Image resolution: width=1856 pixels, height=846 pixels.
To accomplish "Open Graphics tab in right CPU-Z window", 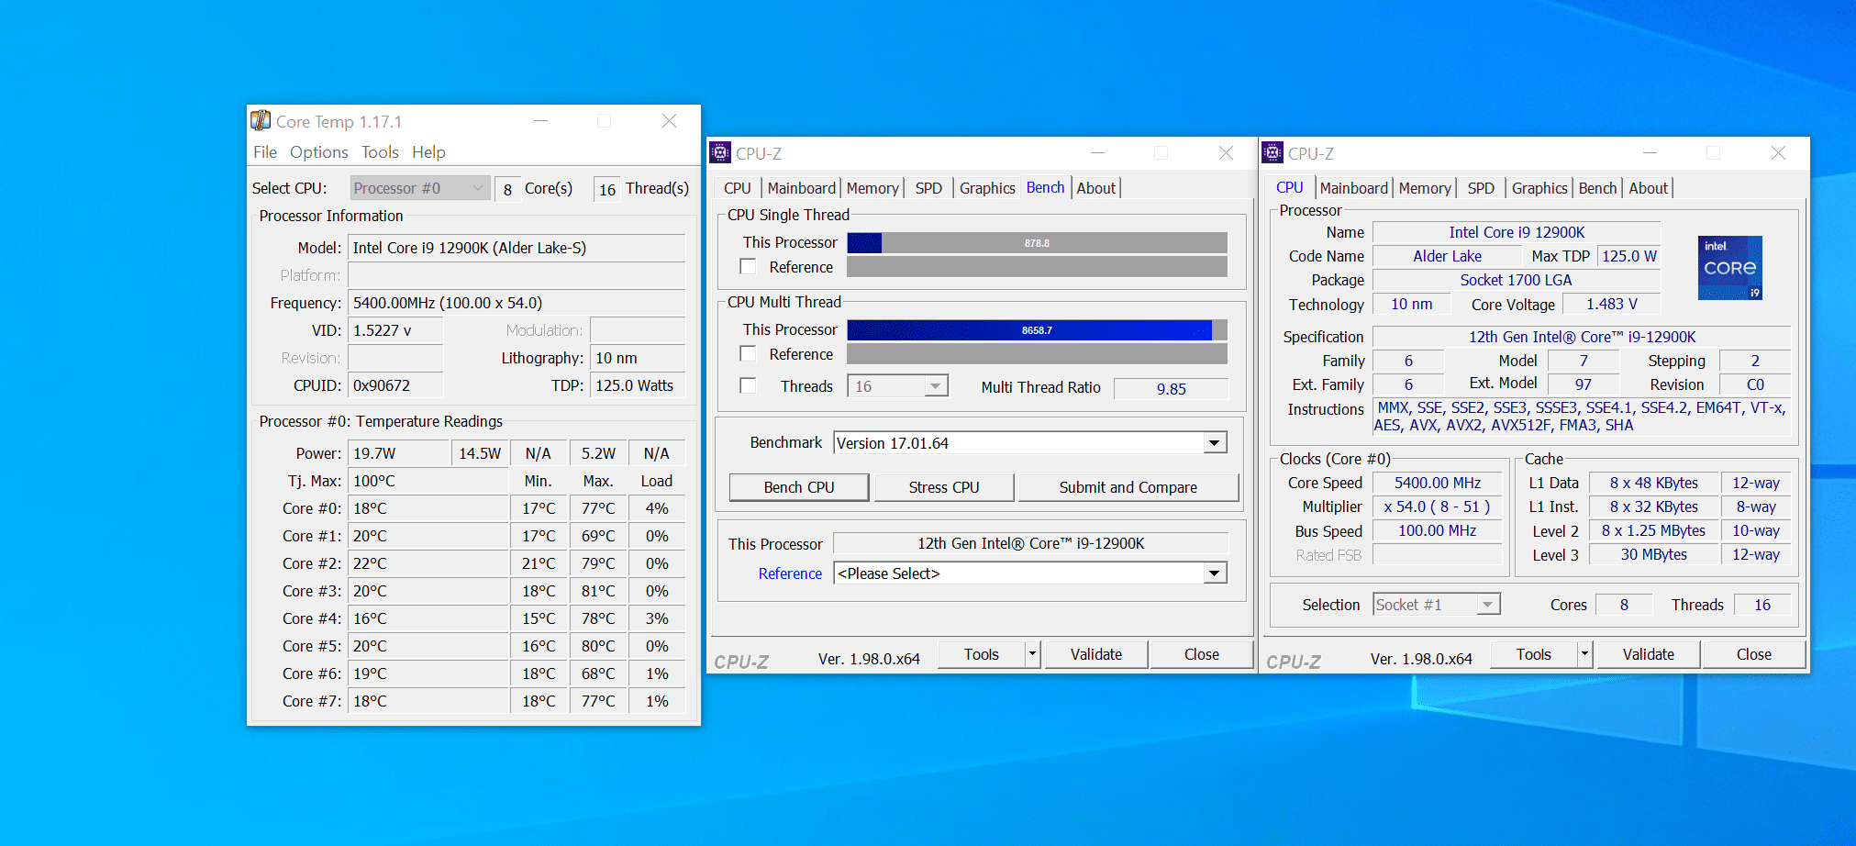I will pos(1539,188).
